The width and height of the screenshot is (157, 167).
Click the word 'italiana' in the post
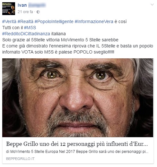click(58, 34)
